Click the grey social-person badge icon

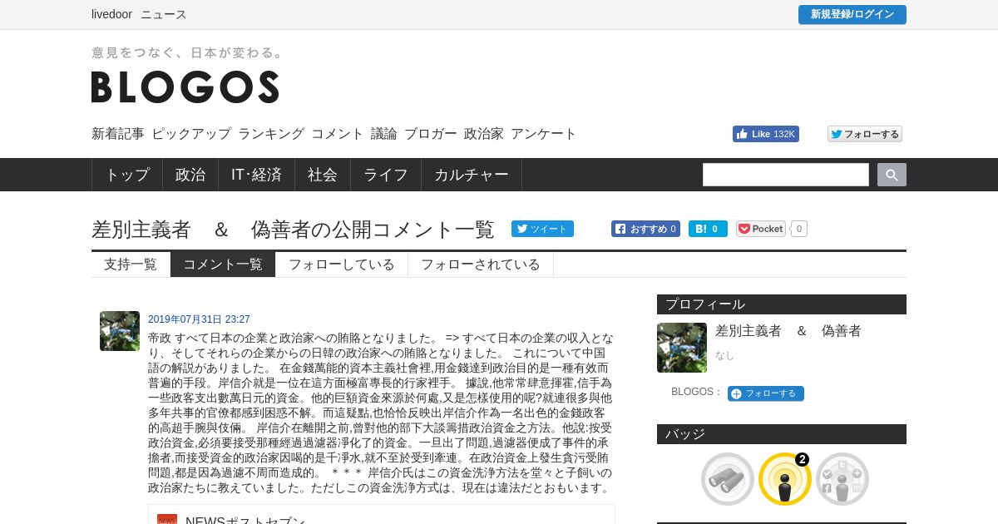842,479
